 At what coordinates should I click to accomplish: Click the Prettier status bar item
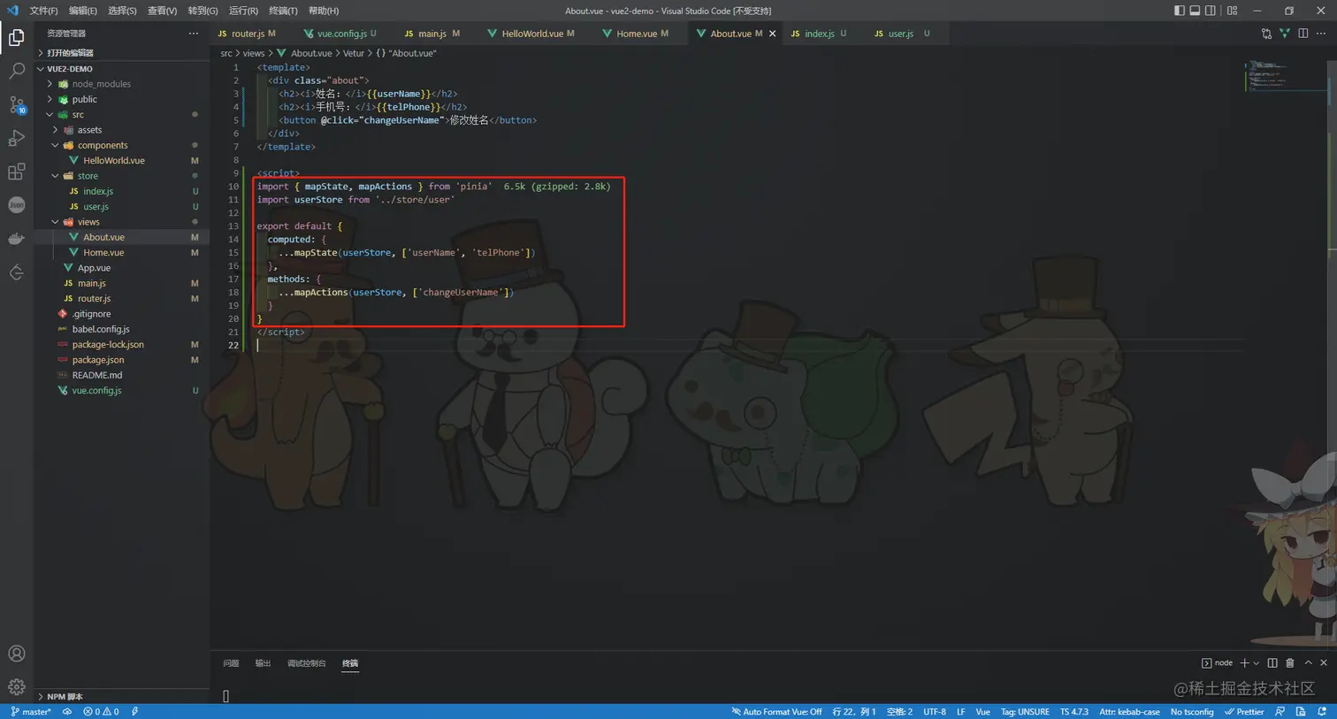(1244, 711)
